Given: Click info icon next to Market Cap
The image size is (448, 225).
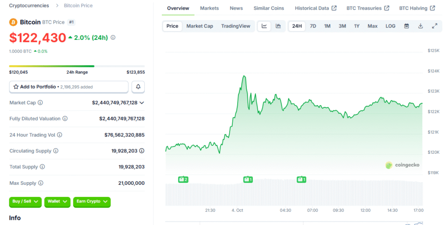Looking at the screenshot, I should pyautogui.click(x=40, y=103).
